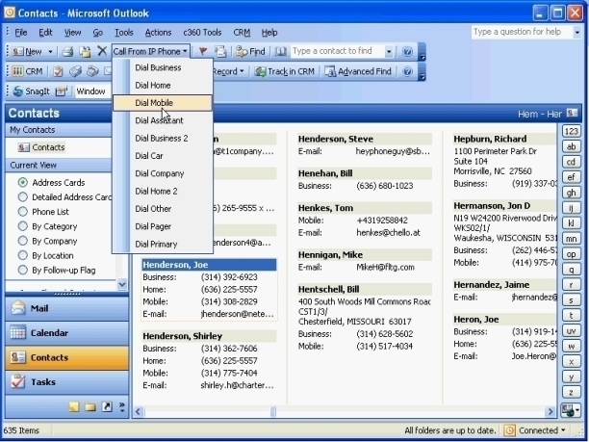Open the Notes icon in navigation pane
Viewport: 589px width, 442px height.
[x=74, y=406]
